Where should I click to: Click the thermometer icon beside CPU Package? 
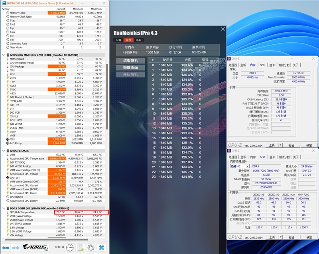pos(8,67)
